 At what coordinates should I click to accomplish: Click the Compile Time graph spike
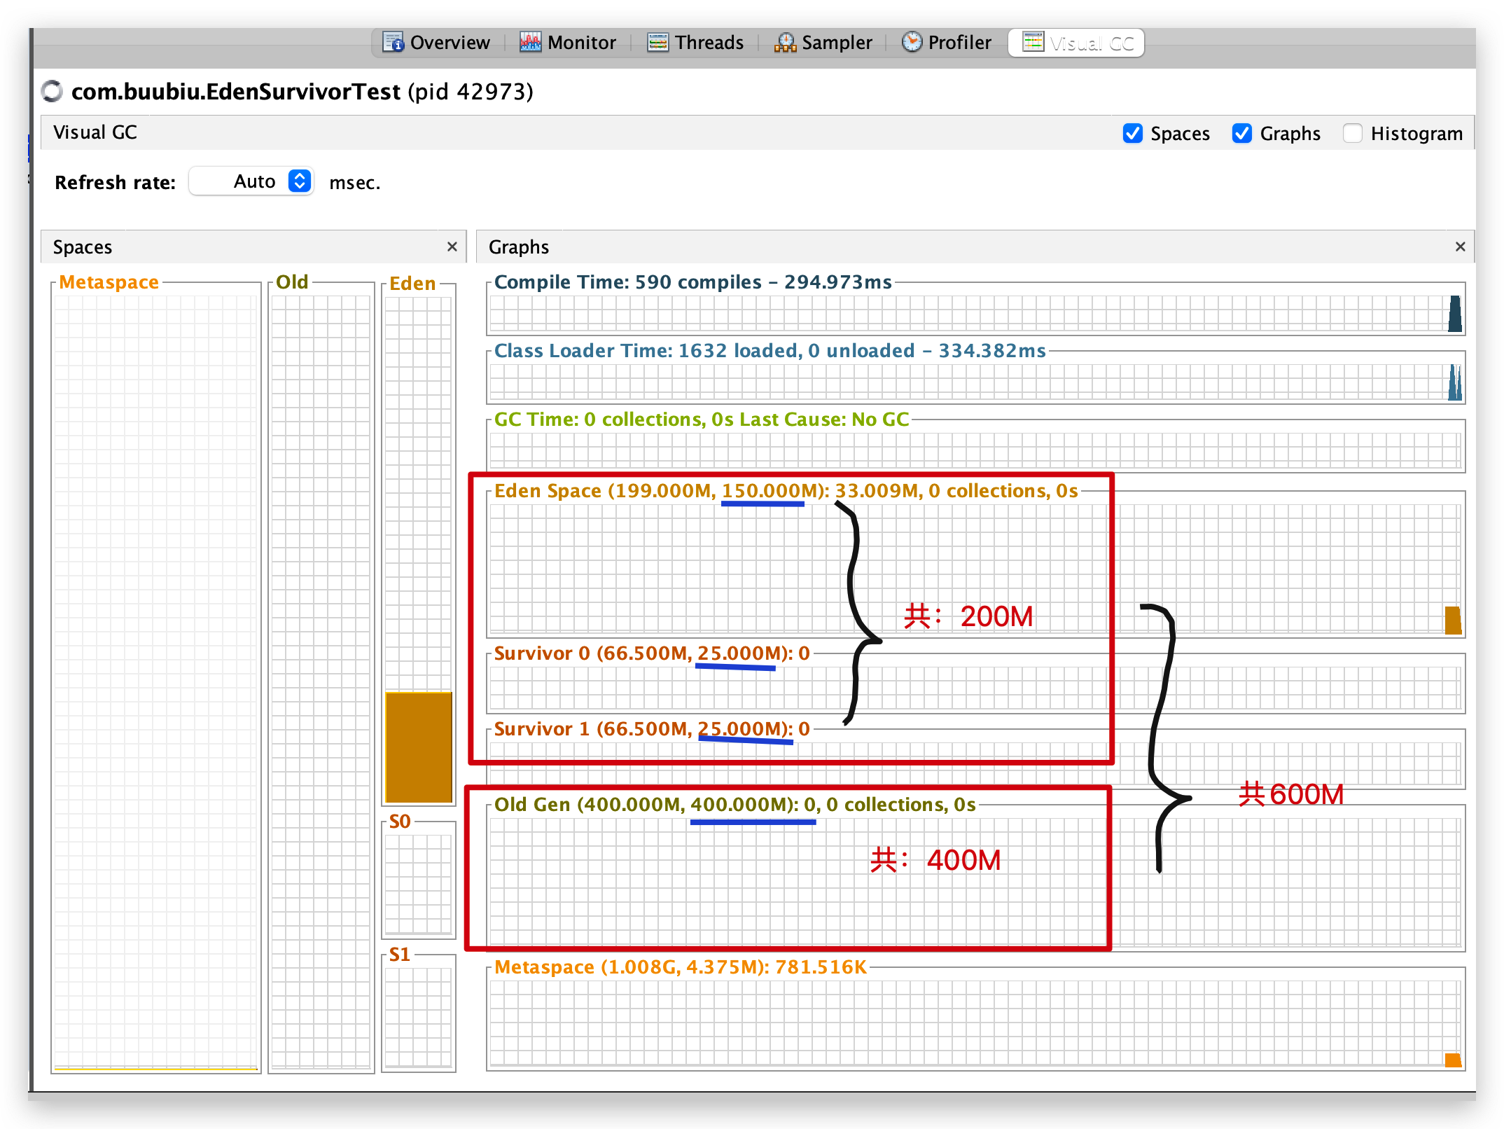click(1454, 314)
